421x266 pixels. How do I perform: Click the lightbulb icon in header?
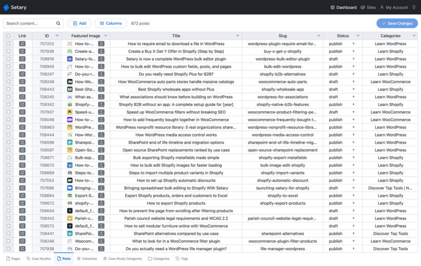(414, 7)
